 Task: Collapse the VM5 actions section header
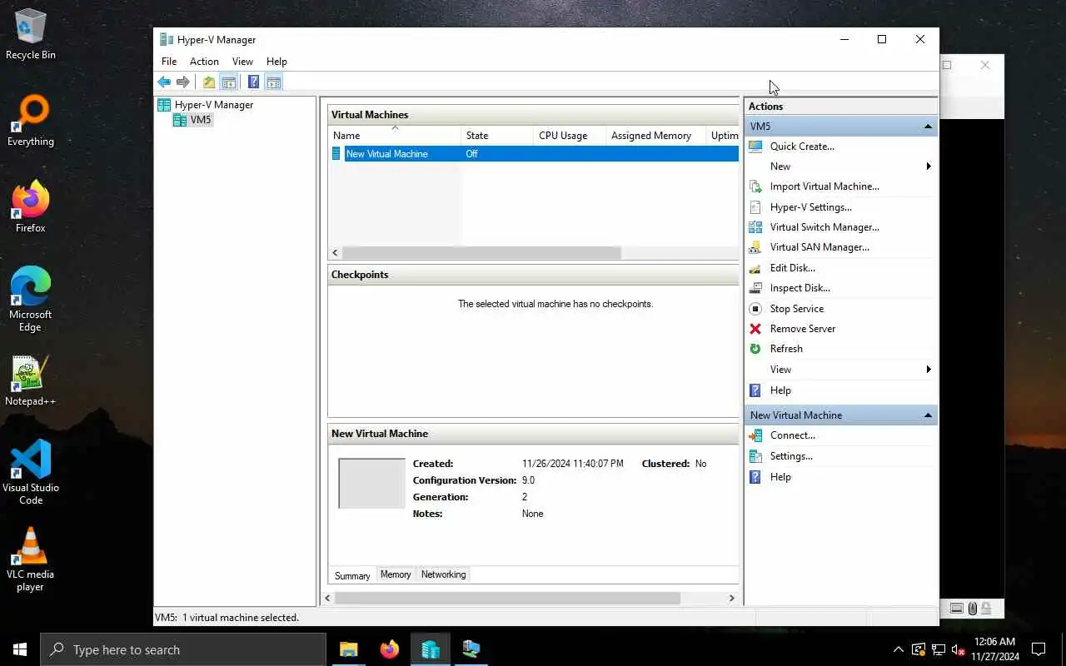(928, 127)
